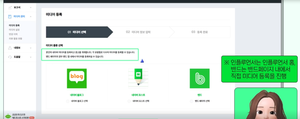Open the 미디어 관리 sidebar menu
The width and height of the screenshot is (300, 119).
[20, 17]
